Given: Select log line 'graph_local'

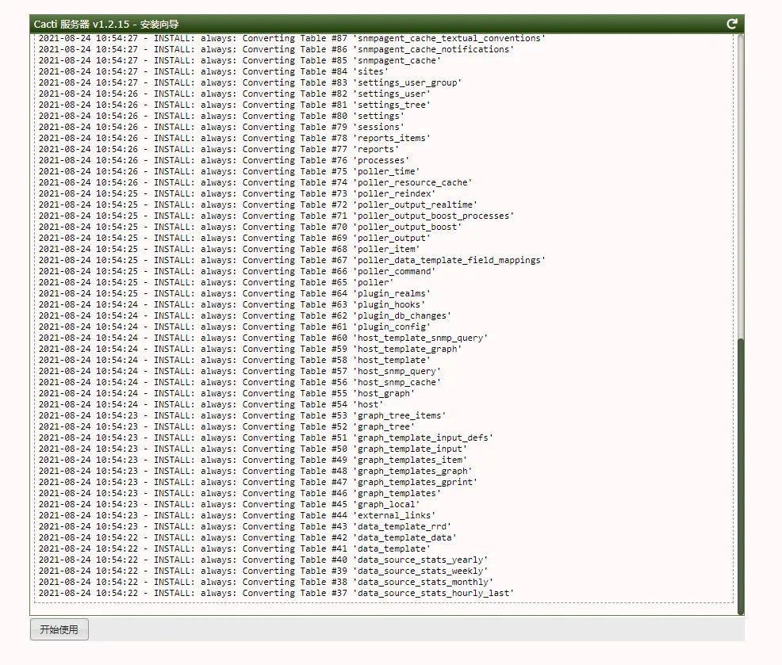Looking at the screenshot, I should [x=229, y=504].
